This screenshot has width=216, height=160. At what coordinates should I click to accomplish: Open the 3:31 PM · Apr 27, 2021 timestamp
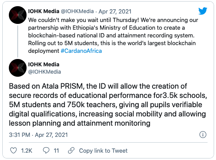pyautogui.click(x=38, y=135)
